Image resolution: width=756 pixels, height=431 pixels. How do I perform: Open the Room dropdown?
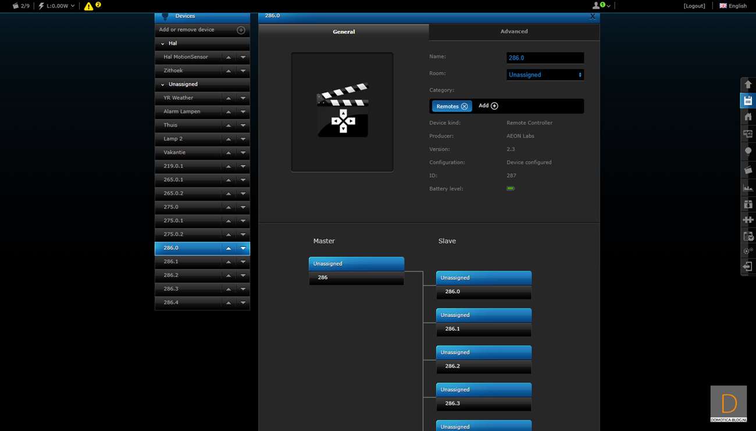(545, 75)
